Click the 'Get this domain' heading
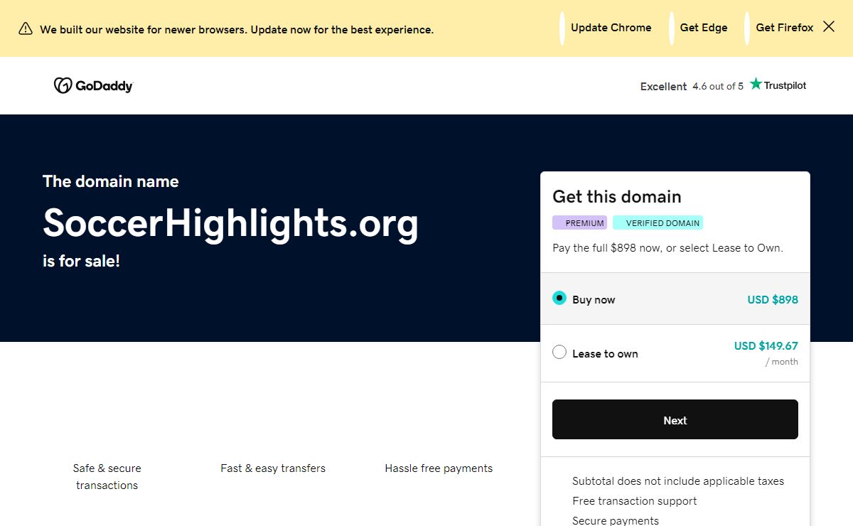The image size is (853, 526). [617, 197]
